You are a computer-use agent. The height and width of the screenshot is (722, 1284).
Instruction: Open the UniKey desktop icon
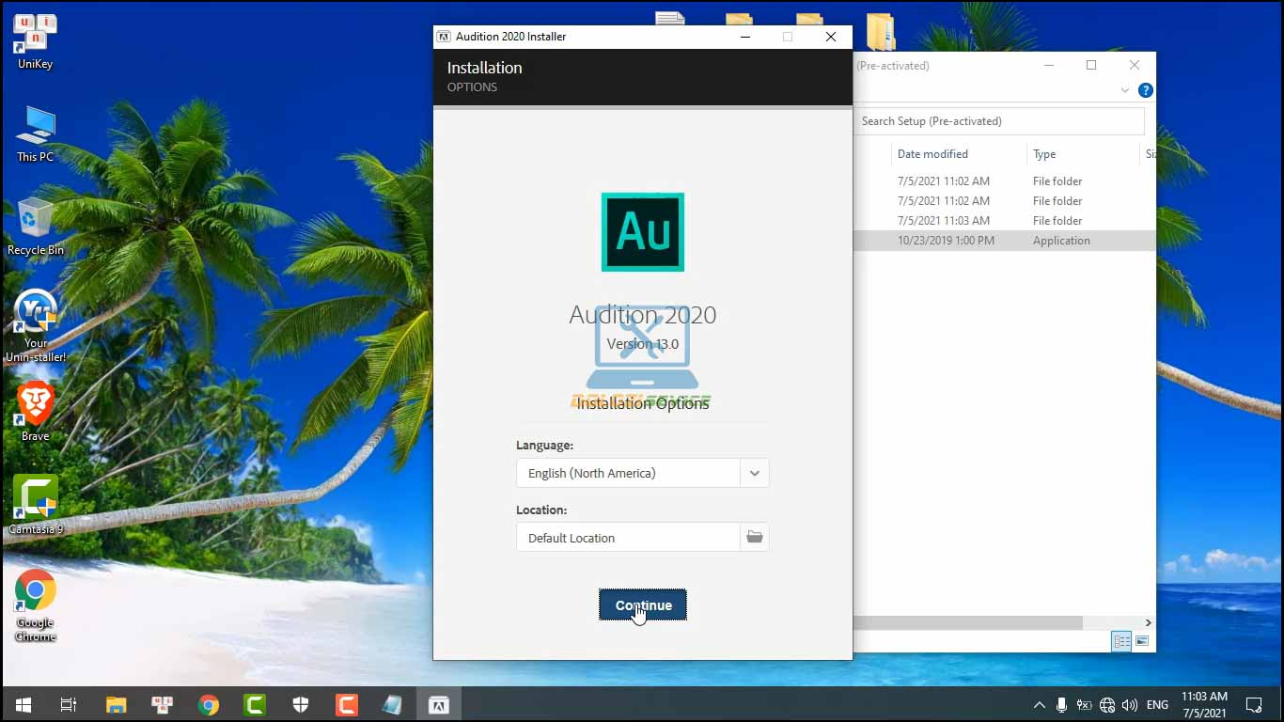click(36, 41)
